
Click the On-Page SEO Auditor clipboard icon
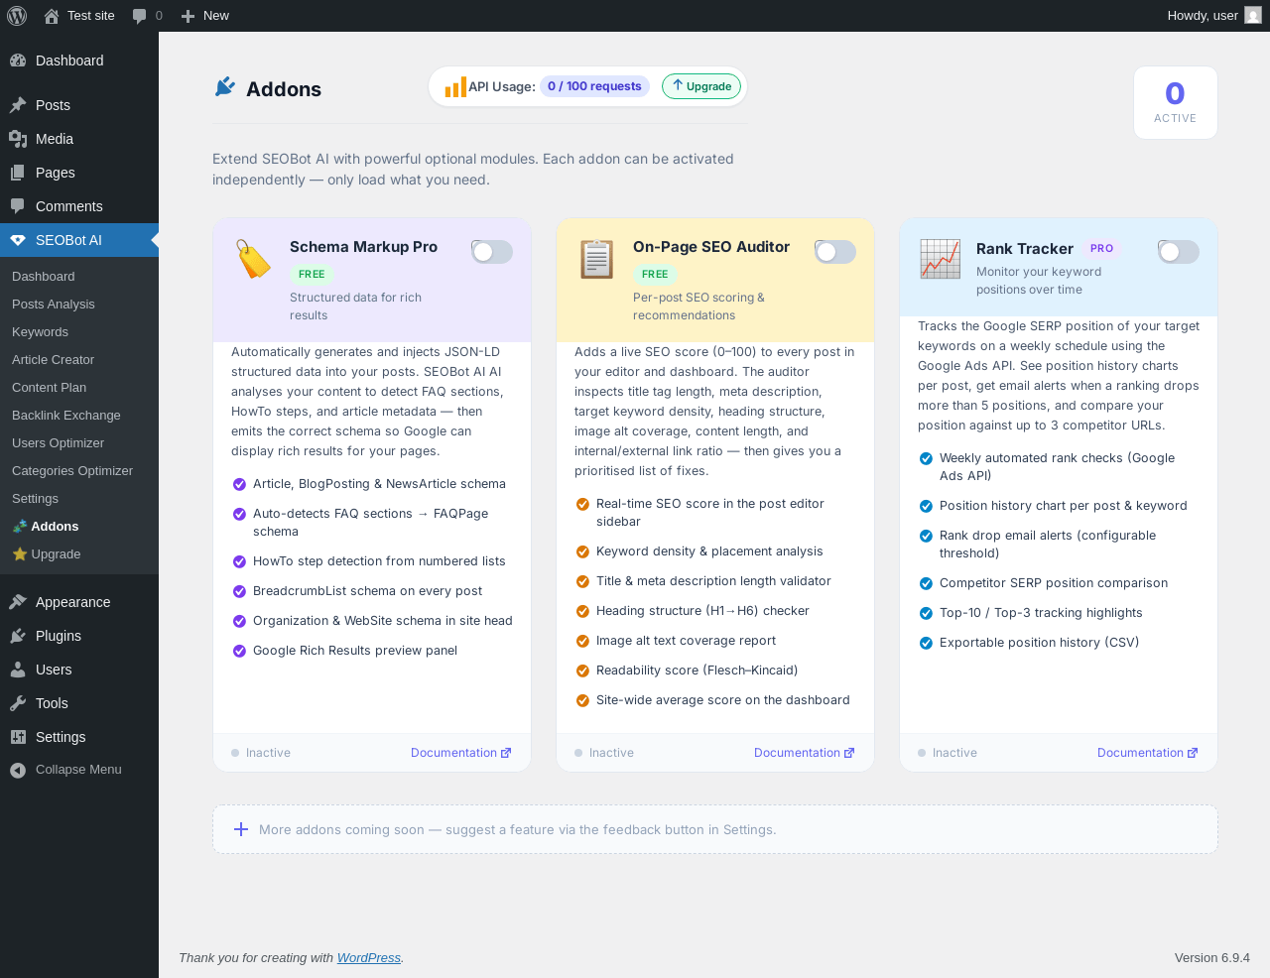point(596,259)
